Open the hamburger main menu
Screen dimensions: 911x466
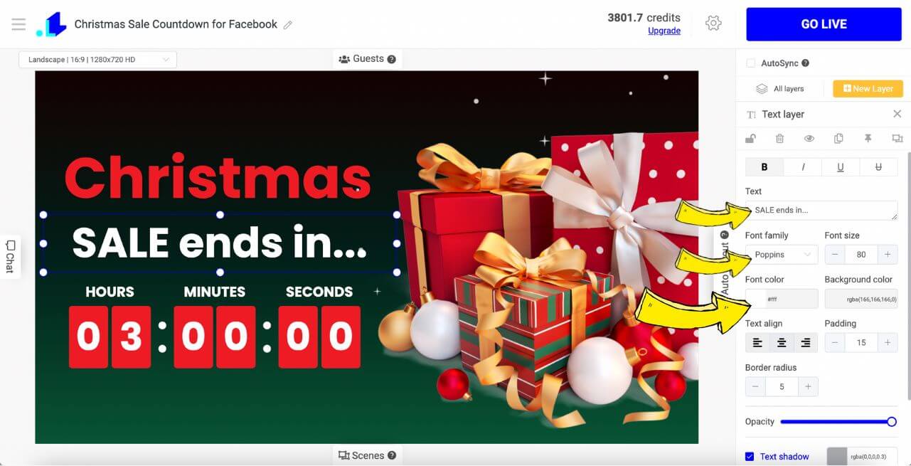pyautogui.click(x=18, y=24)
